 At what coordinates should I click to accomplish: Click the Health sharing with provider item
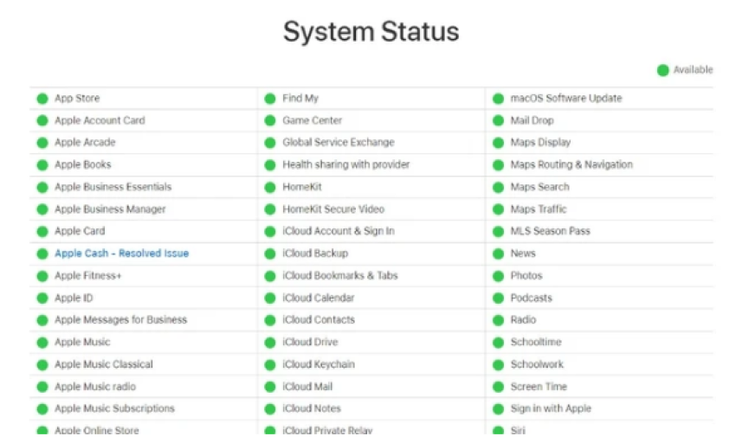point(346,164)
